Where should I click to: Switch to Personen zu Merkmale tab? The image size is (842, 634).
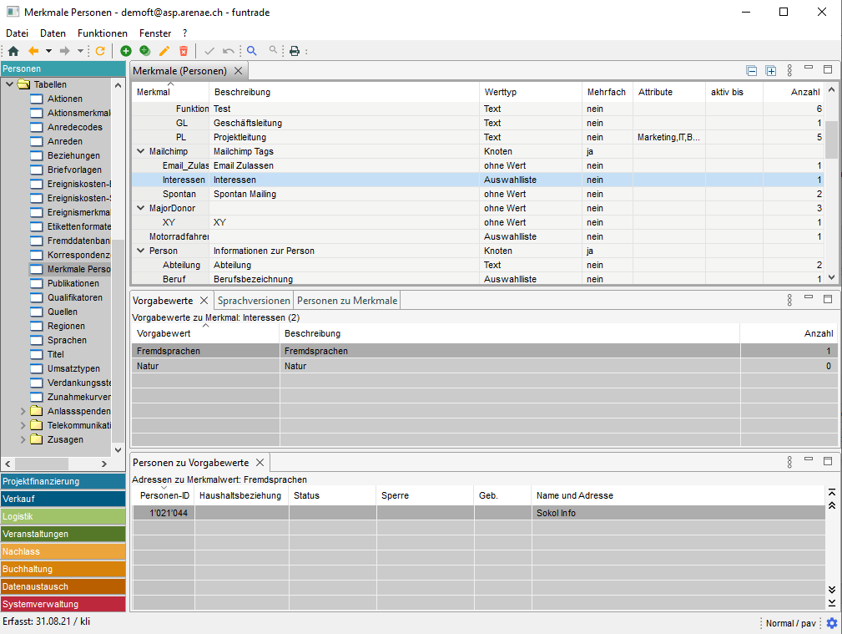(347, 301)
